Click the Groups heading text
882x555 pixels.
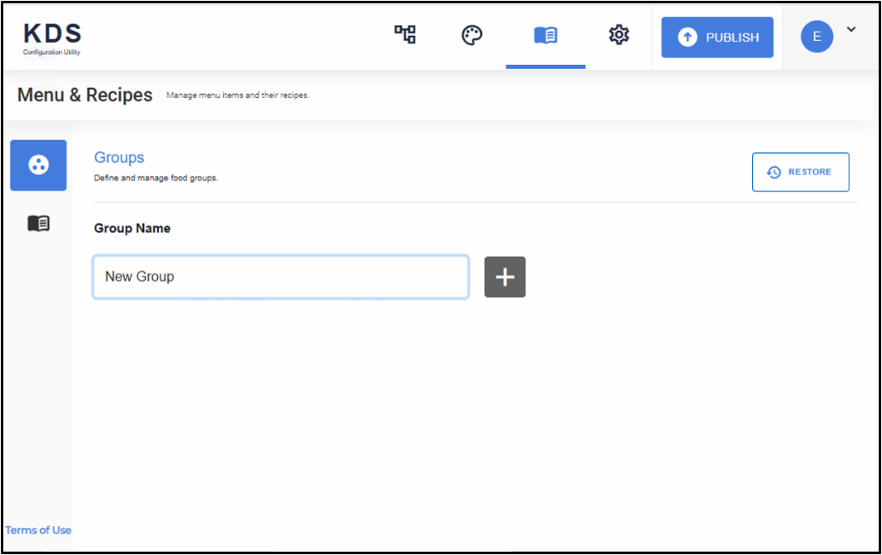click(x=119, y=157)
